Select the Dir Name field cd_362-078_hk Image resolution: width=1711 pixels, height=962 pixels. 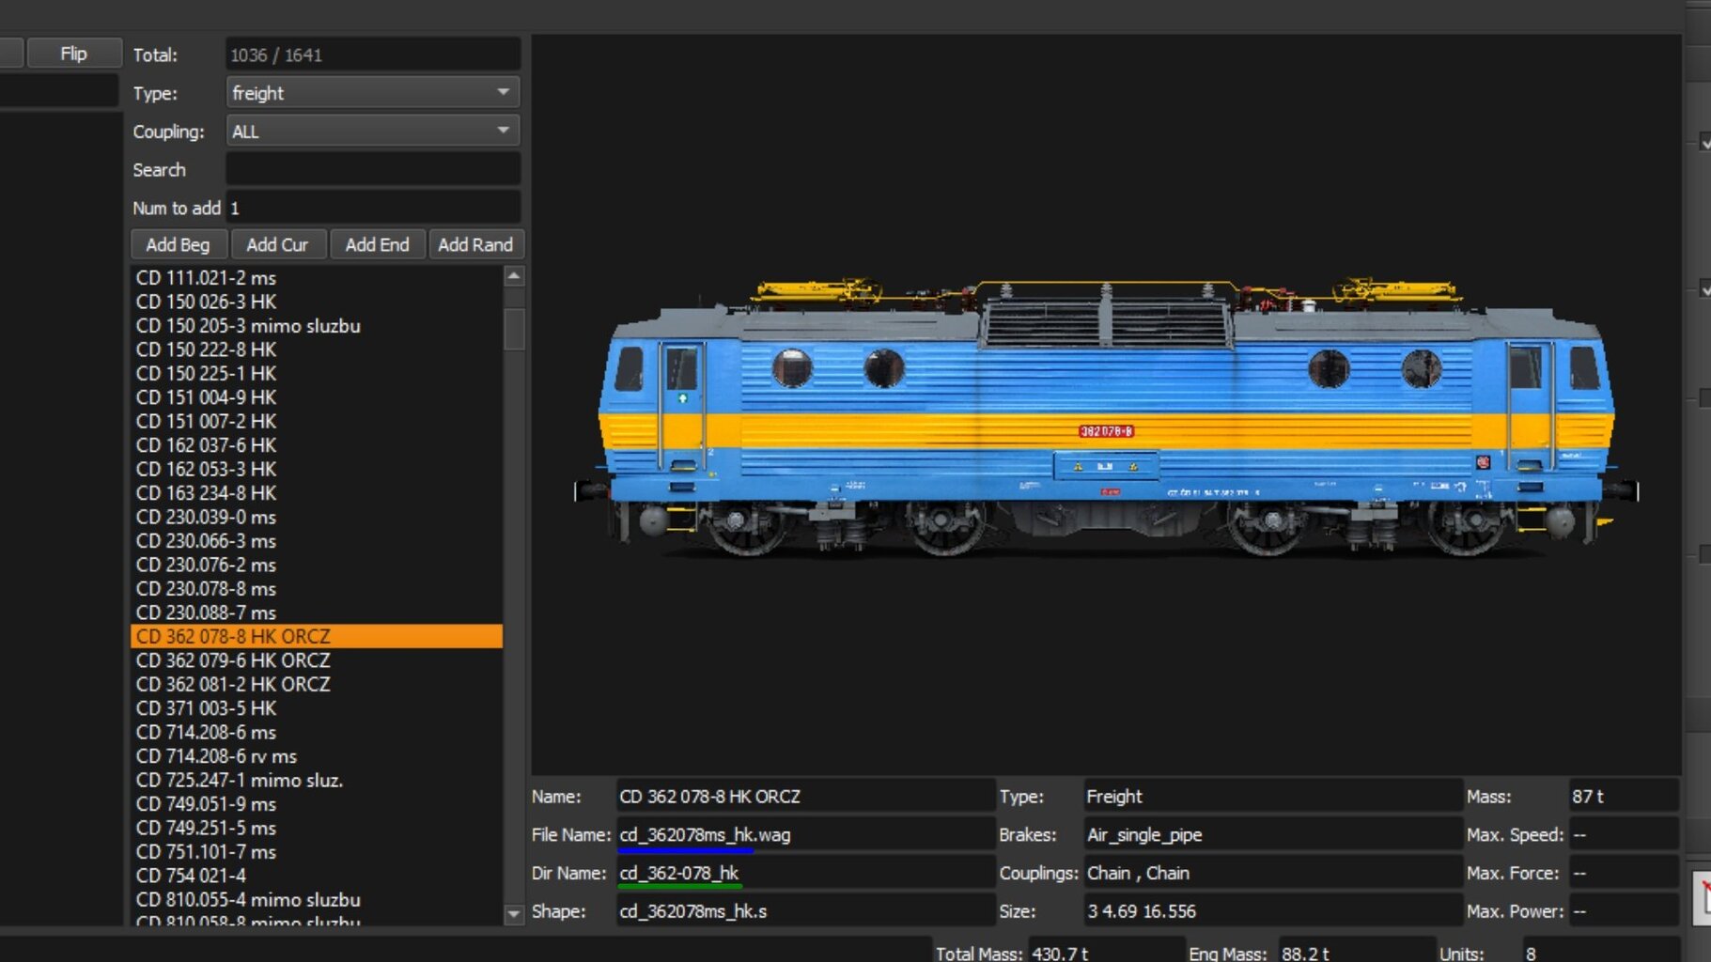[804, 873]
